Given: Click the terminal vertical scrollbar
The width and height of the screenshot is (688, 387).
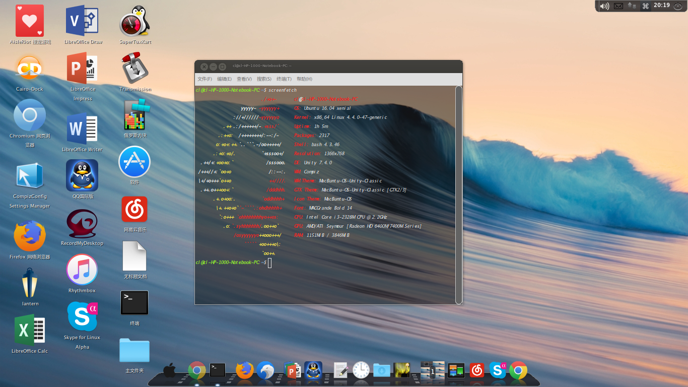Looking at the screenshot, I should [458, 195].
